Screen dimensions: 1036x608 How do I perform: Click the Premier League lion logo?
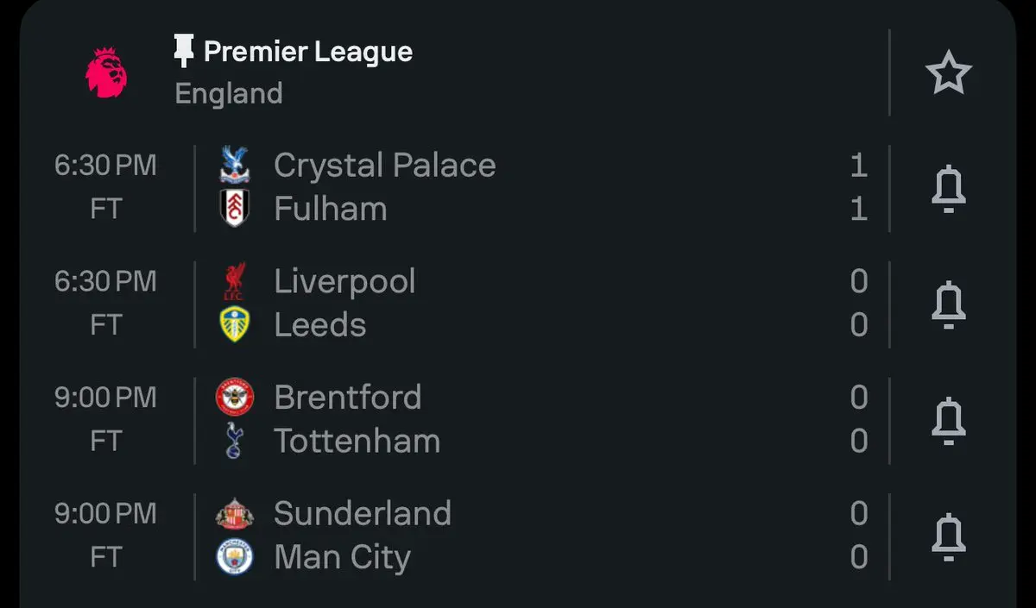tap(106, 72)
